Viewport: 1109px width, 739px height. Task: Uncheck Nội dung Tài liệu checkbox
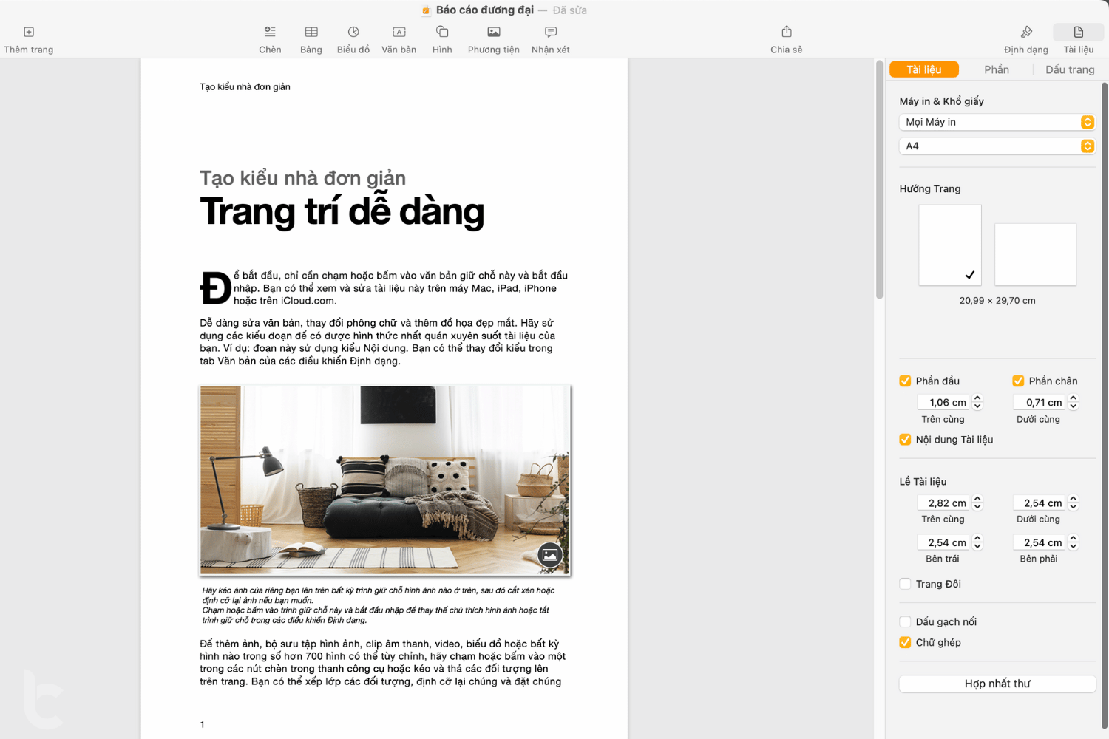pyautogui.click(x=905, y=439)
